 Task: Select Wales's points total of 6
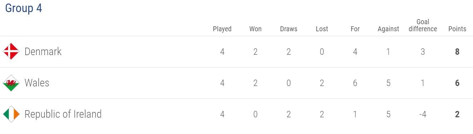[x=457, y=83]
